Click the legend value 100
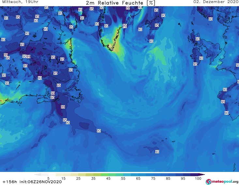Image resolution: width=239 pixels, height=185 pixels. coord(198,178)
